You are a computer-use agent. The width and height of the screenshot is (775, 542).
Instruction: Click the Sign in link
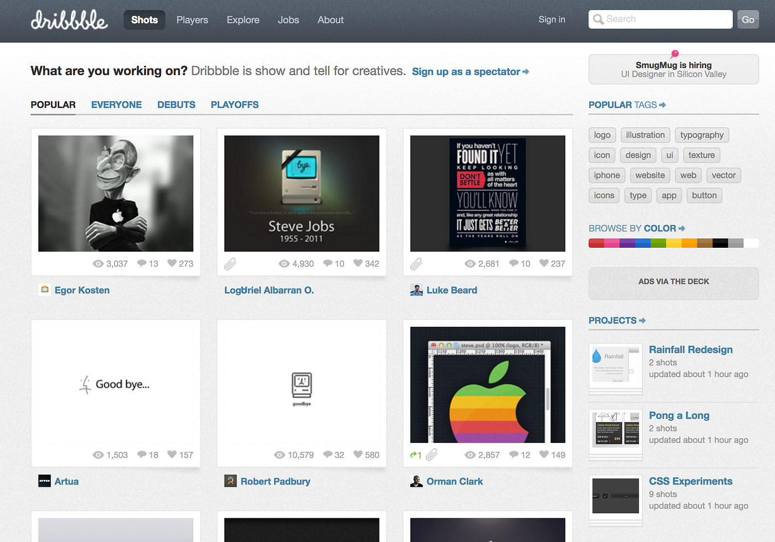[x=552, y=19]
